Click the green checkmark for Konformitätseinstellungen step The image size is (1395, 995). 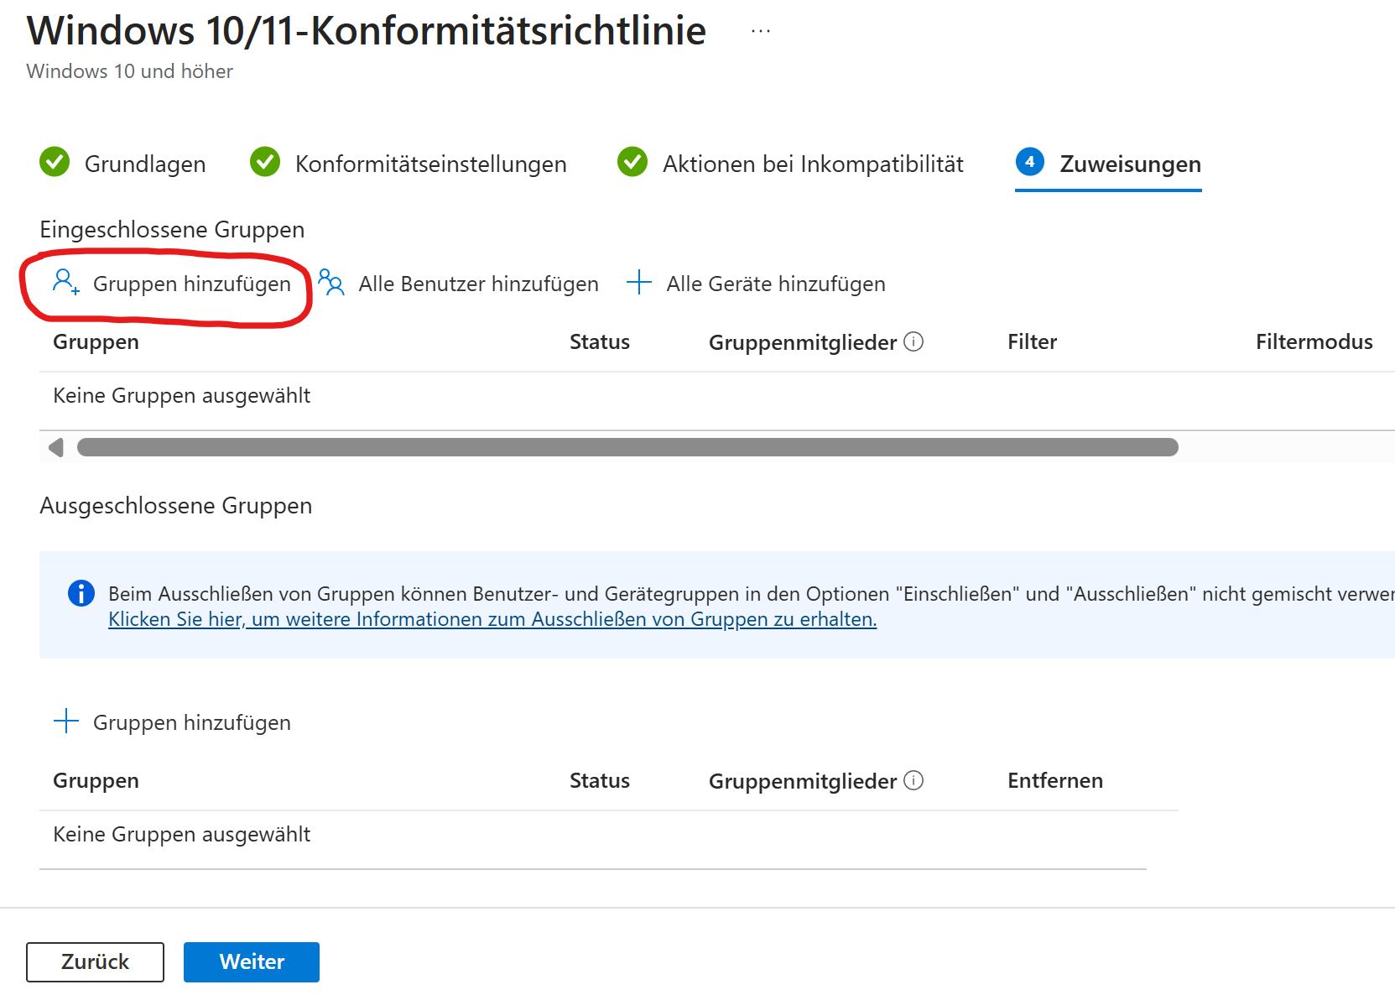click(265, 162)
